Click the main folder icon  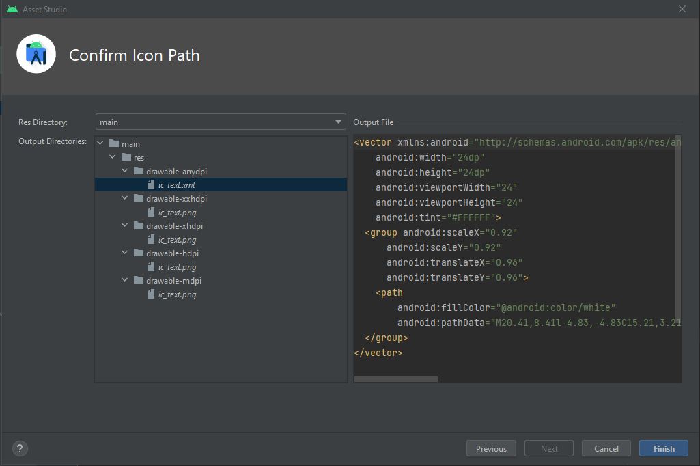114,143
